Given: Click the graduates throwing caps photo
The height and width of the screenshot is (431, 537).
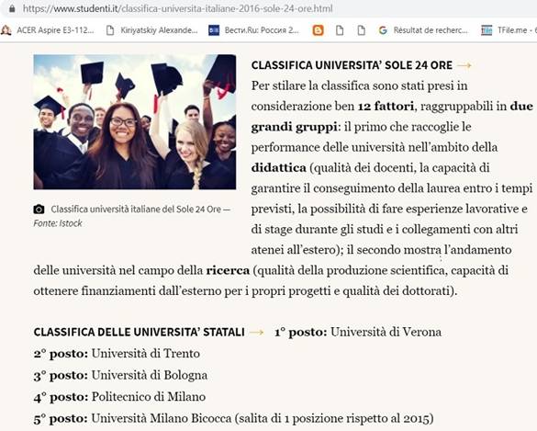Looking at the screenshot, I should point(135,122).
